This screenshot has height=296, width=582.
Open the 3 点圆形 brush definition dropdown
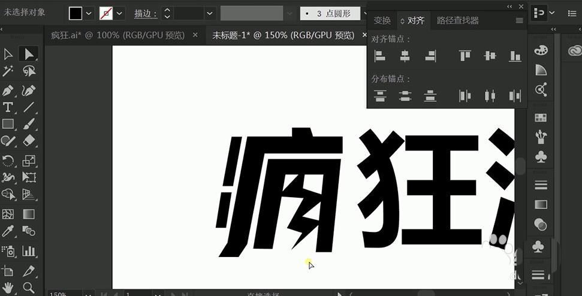366,14
